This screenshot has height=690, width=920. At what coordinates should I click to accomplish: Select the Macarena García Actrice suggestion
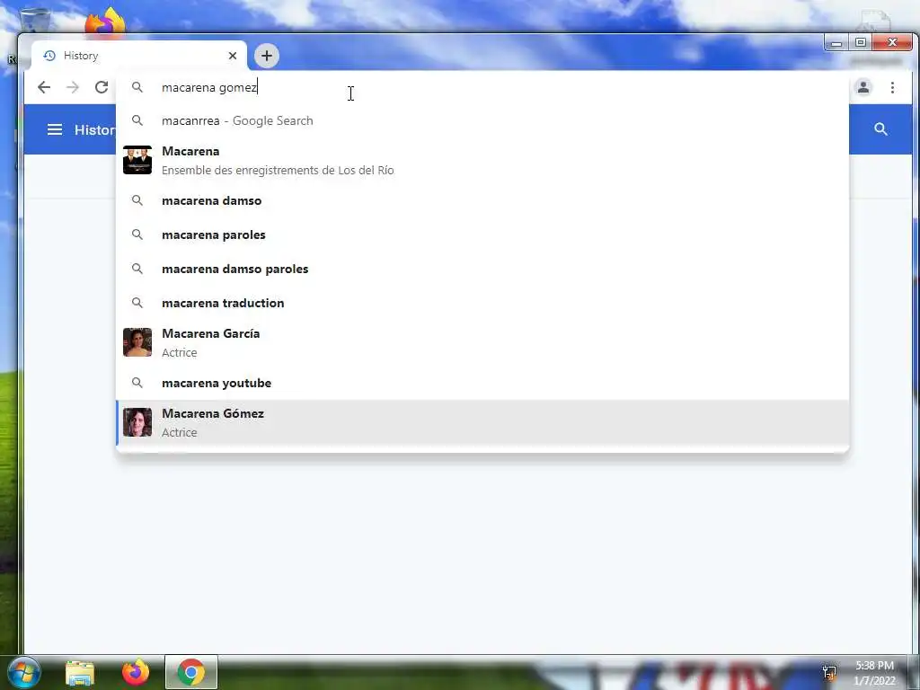pyautogui.click(x=482, y=342)
